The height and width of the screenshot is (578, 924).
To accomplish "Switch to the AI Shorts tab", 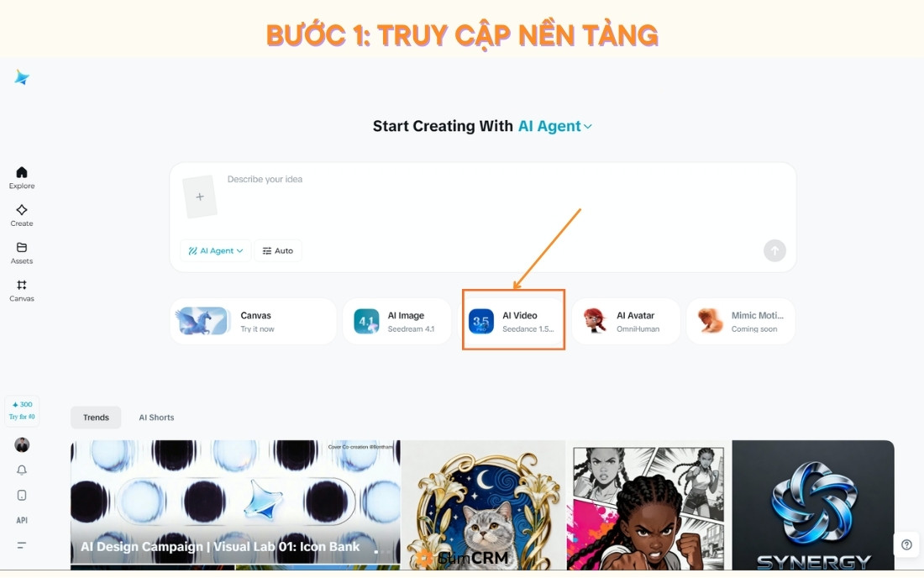I will [x=156, y=418].
